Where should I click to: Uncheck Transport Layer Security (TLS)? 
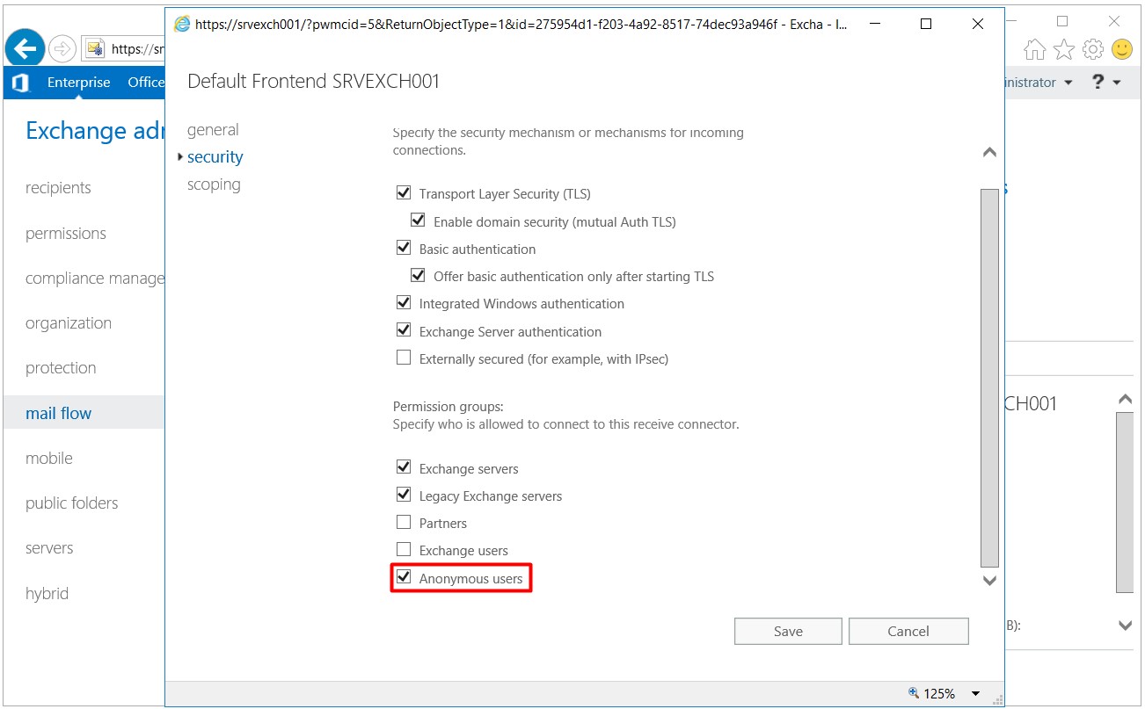(x=404, y=193)
